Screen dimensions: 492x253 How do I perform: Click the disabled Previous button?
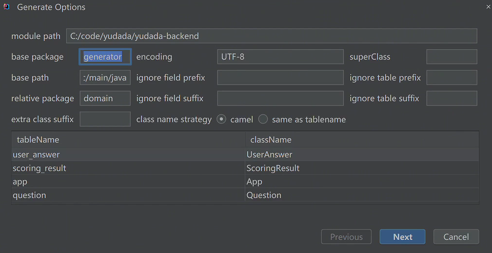(x=346, y=237)
